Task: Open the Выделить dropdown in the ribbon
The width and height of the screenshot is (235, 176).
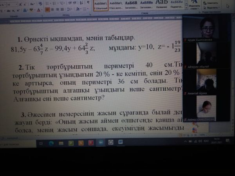Action: (x=212, y=7)
